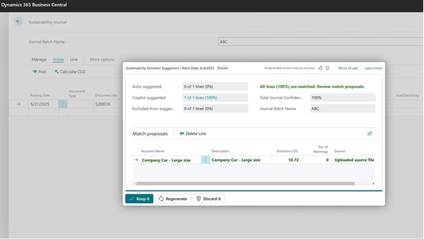Run Calculate CO2 action

click(70, 72)
